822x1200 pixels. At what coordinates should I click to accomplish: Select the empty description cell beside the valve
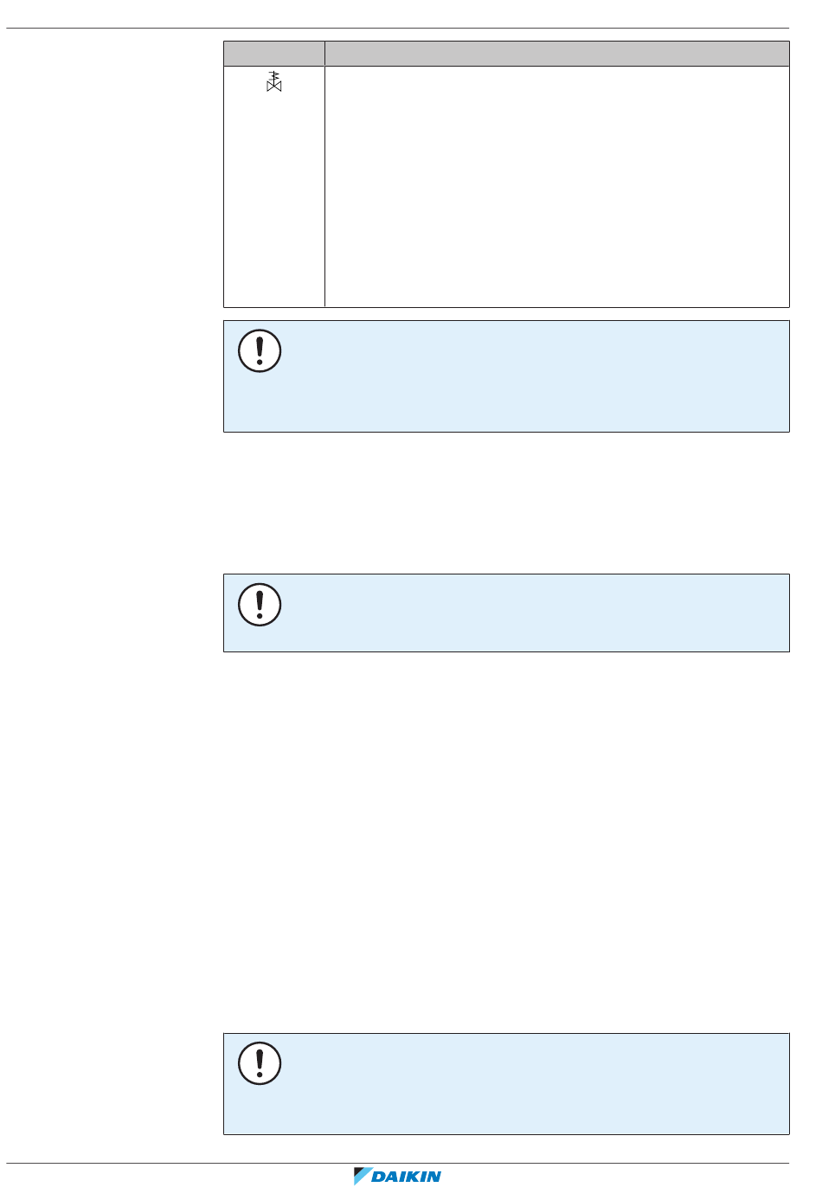pos(557,186)
